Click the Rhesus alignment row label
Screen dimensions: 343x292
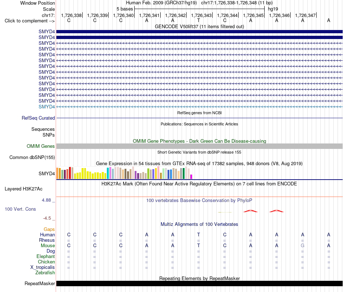coord(47,240)
